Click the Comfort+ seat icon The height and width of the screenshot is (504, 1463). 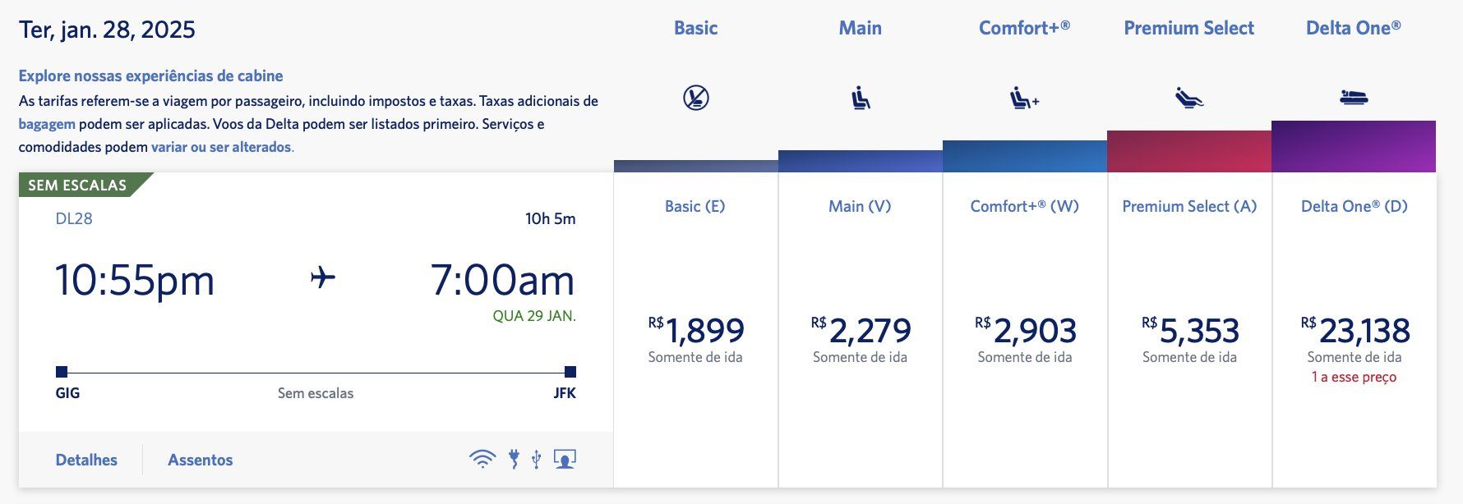(x=1024, y=99)
